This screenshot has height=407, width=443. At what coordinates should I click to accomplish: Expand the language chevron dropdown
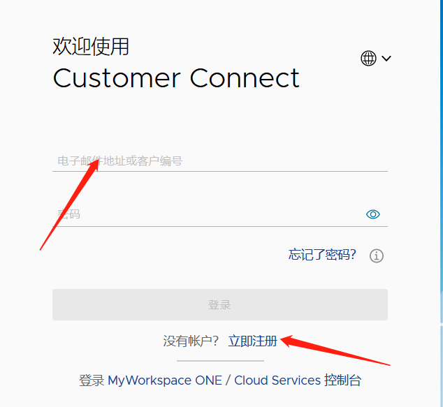386,59
